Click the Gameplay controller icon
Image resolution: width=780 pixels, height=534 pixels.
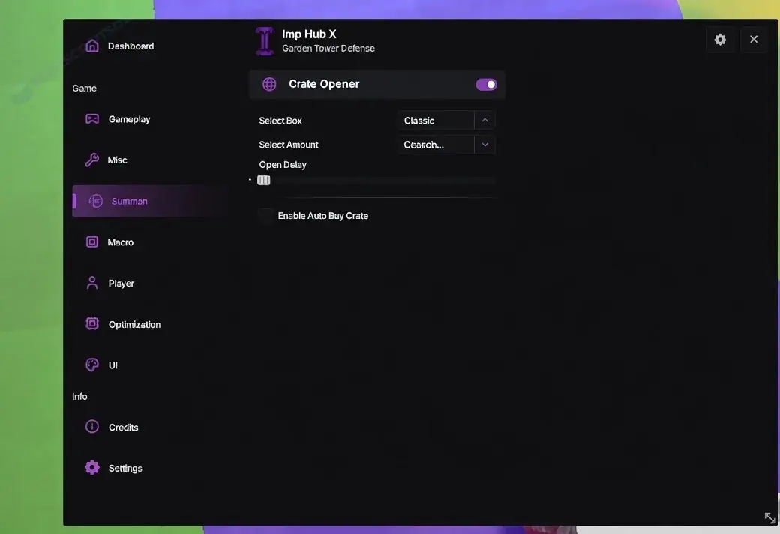[92, 119]
